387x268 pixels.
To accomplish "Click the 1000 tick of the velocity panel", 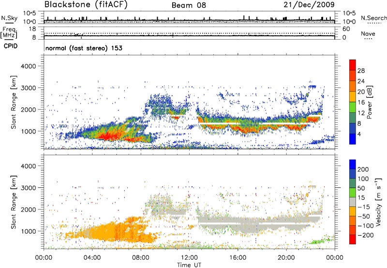I will (x=29, y=231).
